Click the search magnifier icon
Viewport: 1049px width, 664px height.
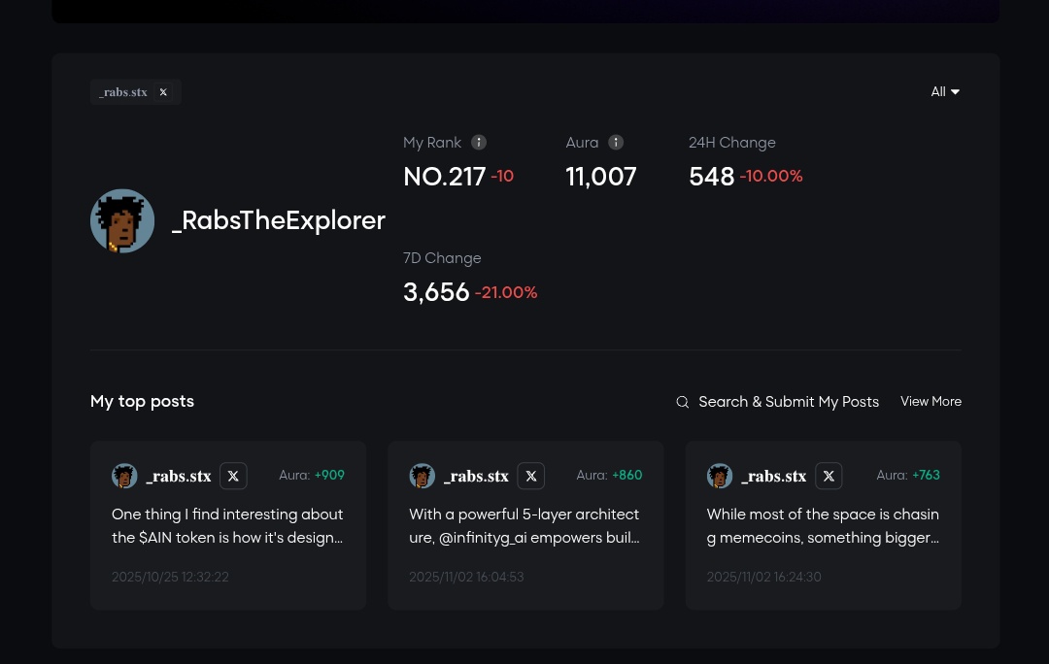tap(683, 402)
